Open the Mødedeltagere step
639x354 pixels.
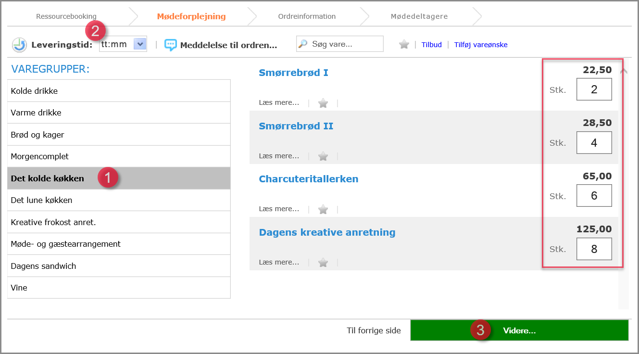pyautogui.click(x=419, y=16)
